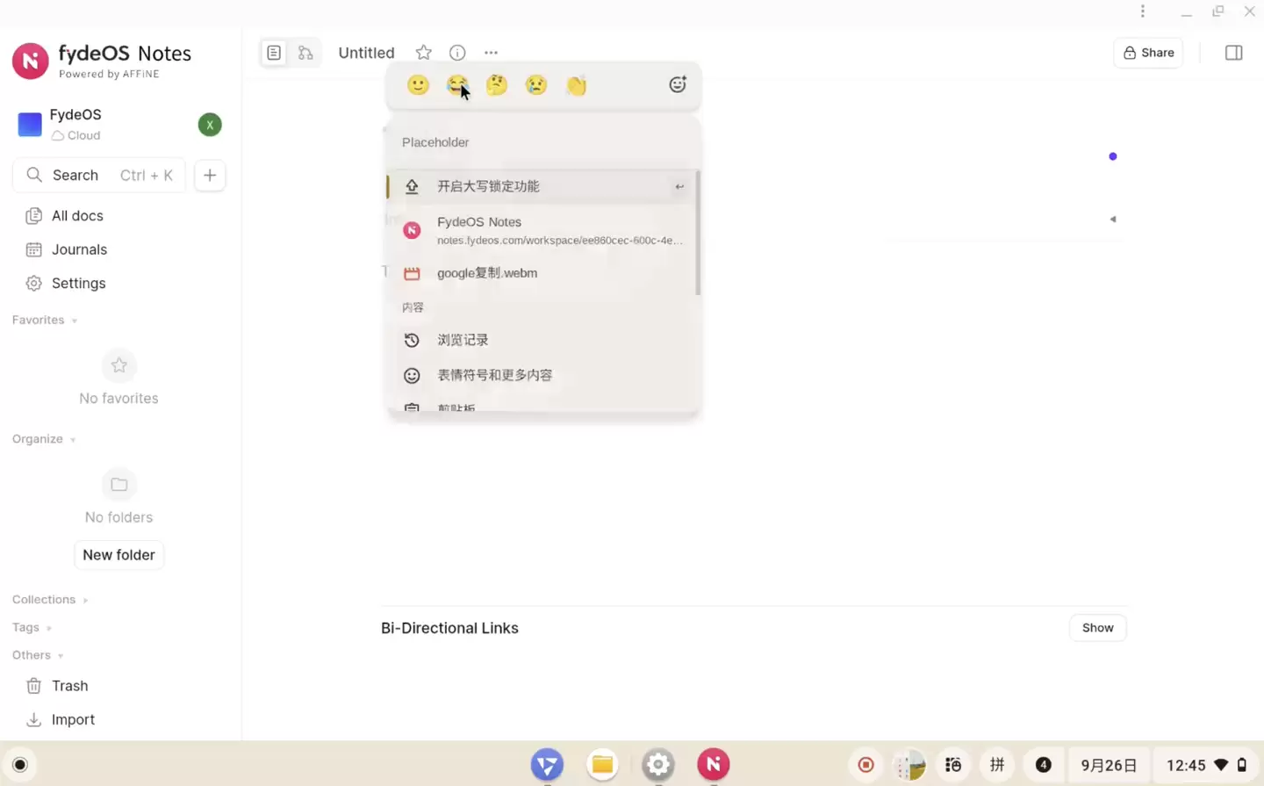This screenshot has height=786, width=1264.
Task: Create a new doc with the plus icon
Action: click(209, 175)
